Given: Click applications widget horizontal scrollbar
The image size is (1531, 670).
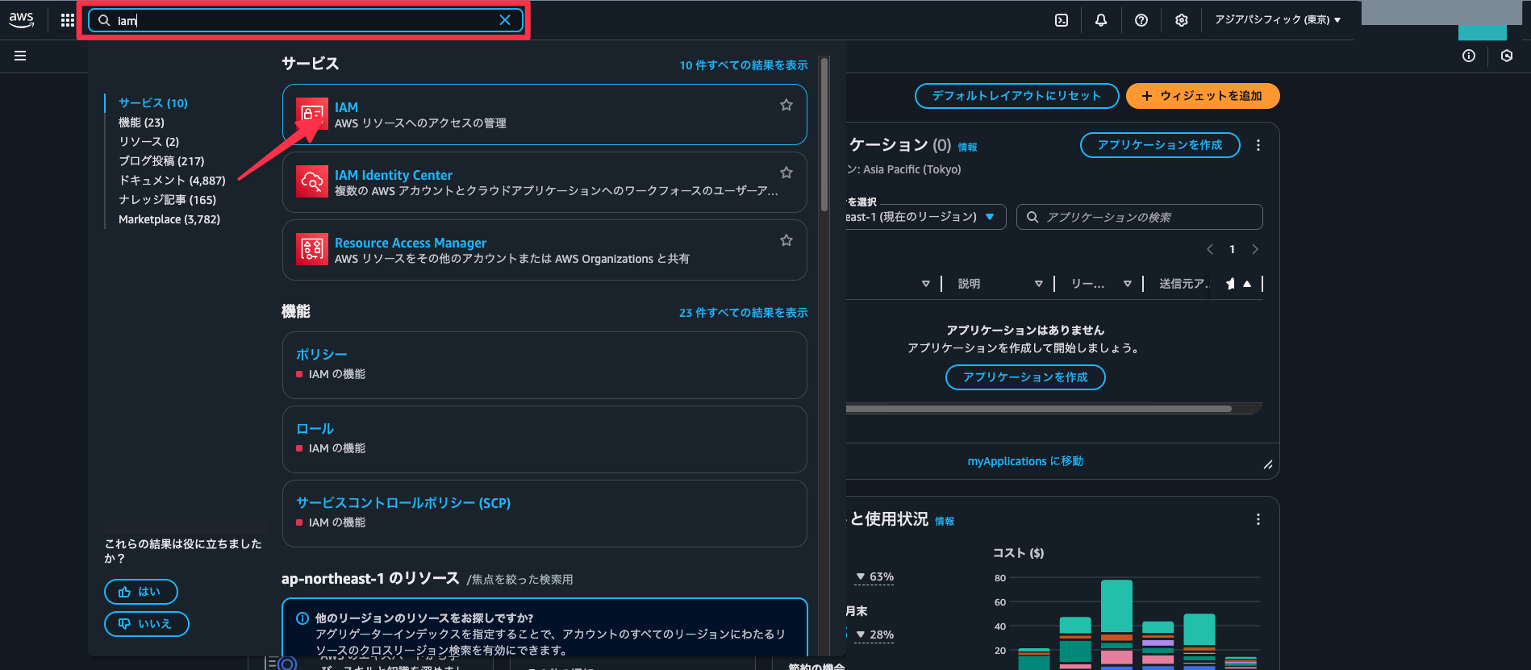Looking at the screenshot, I should [x=1039, y=409].
